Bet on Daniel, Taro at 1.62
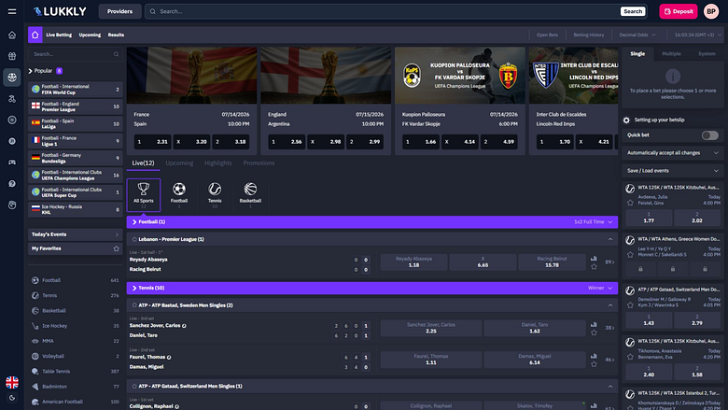Screen dimensions: 728x410 coord(535,328)
